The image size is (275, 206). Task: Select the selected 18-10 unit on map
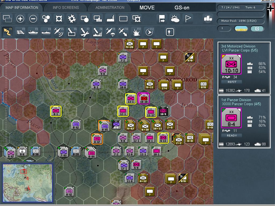144,98
